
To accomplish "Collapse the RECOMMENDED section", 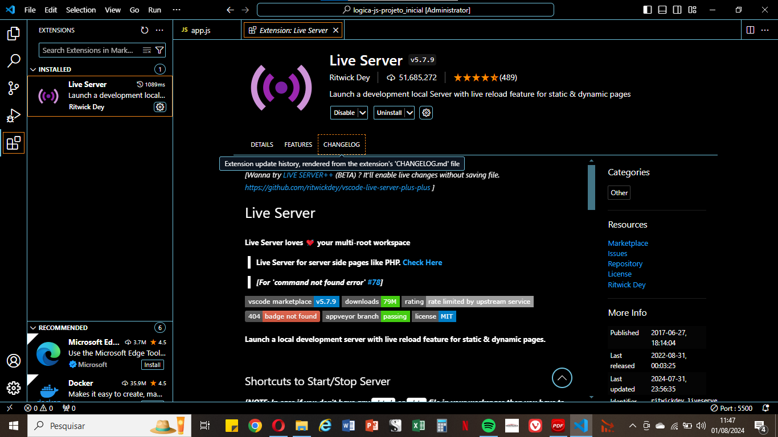I will [x=33, y=328].
